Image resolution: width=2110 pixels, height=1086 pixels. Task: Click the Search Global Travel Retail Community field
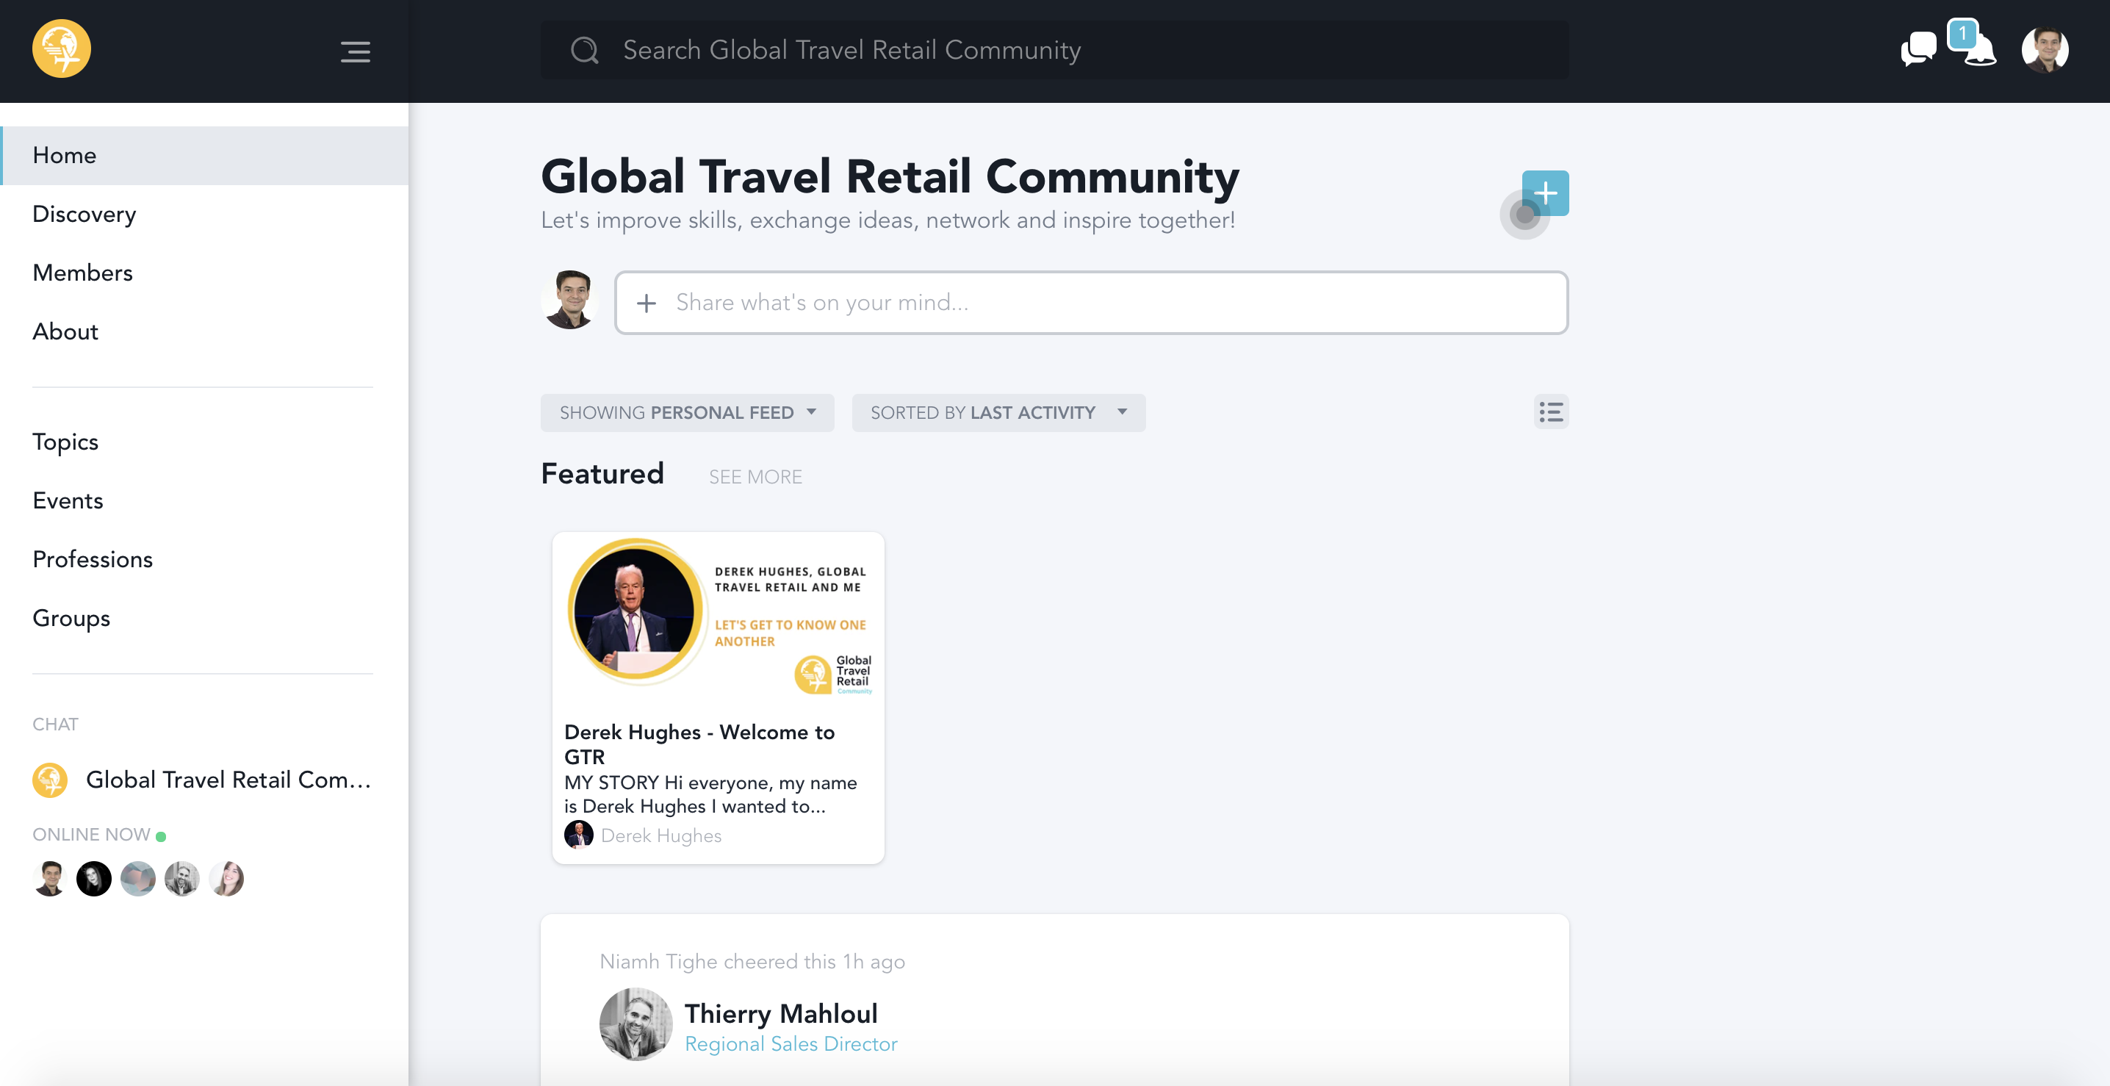pyautogui.click(x=1055, y=50)
